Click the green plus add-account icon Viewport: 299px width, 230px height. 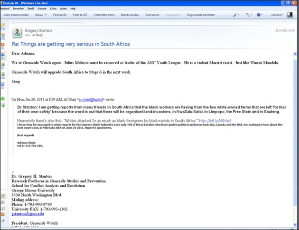(x=3, y=99)
